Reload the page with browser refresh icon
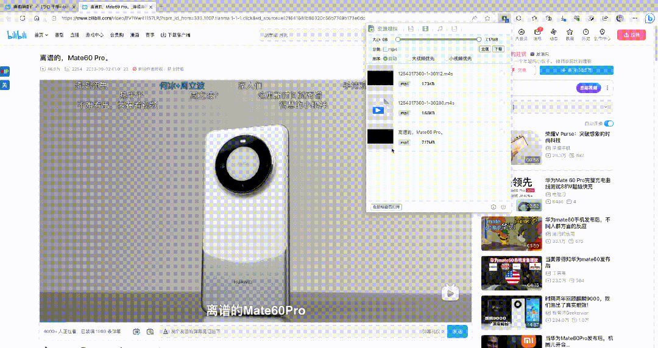Viewport: 658px width, 348px height. tap(23, 18)
